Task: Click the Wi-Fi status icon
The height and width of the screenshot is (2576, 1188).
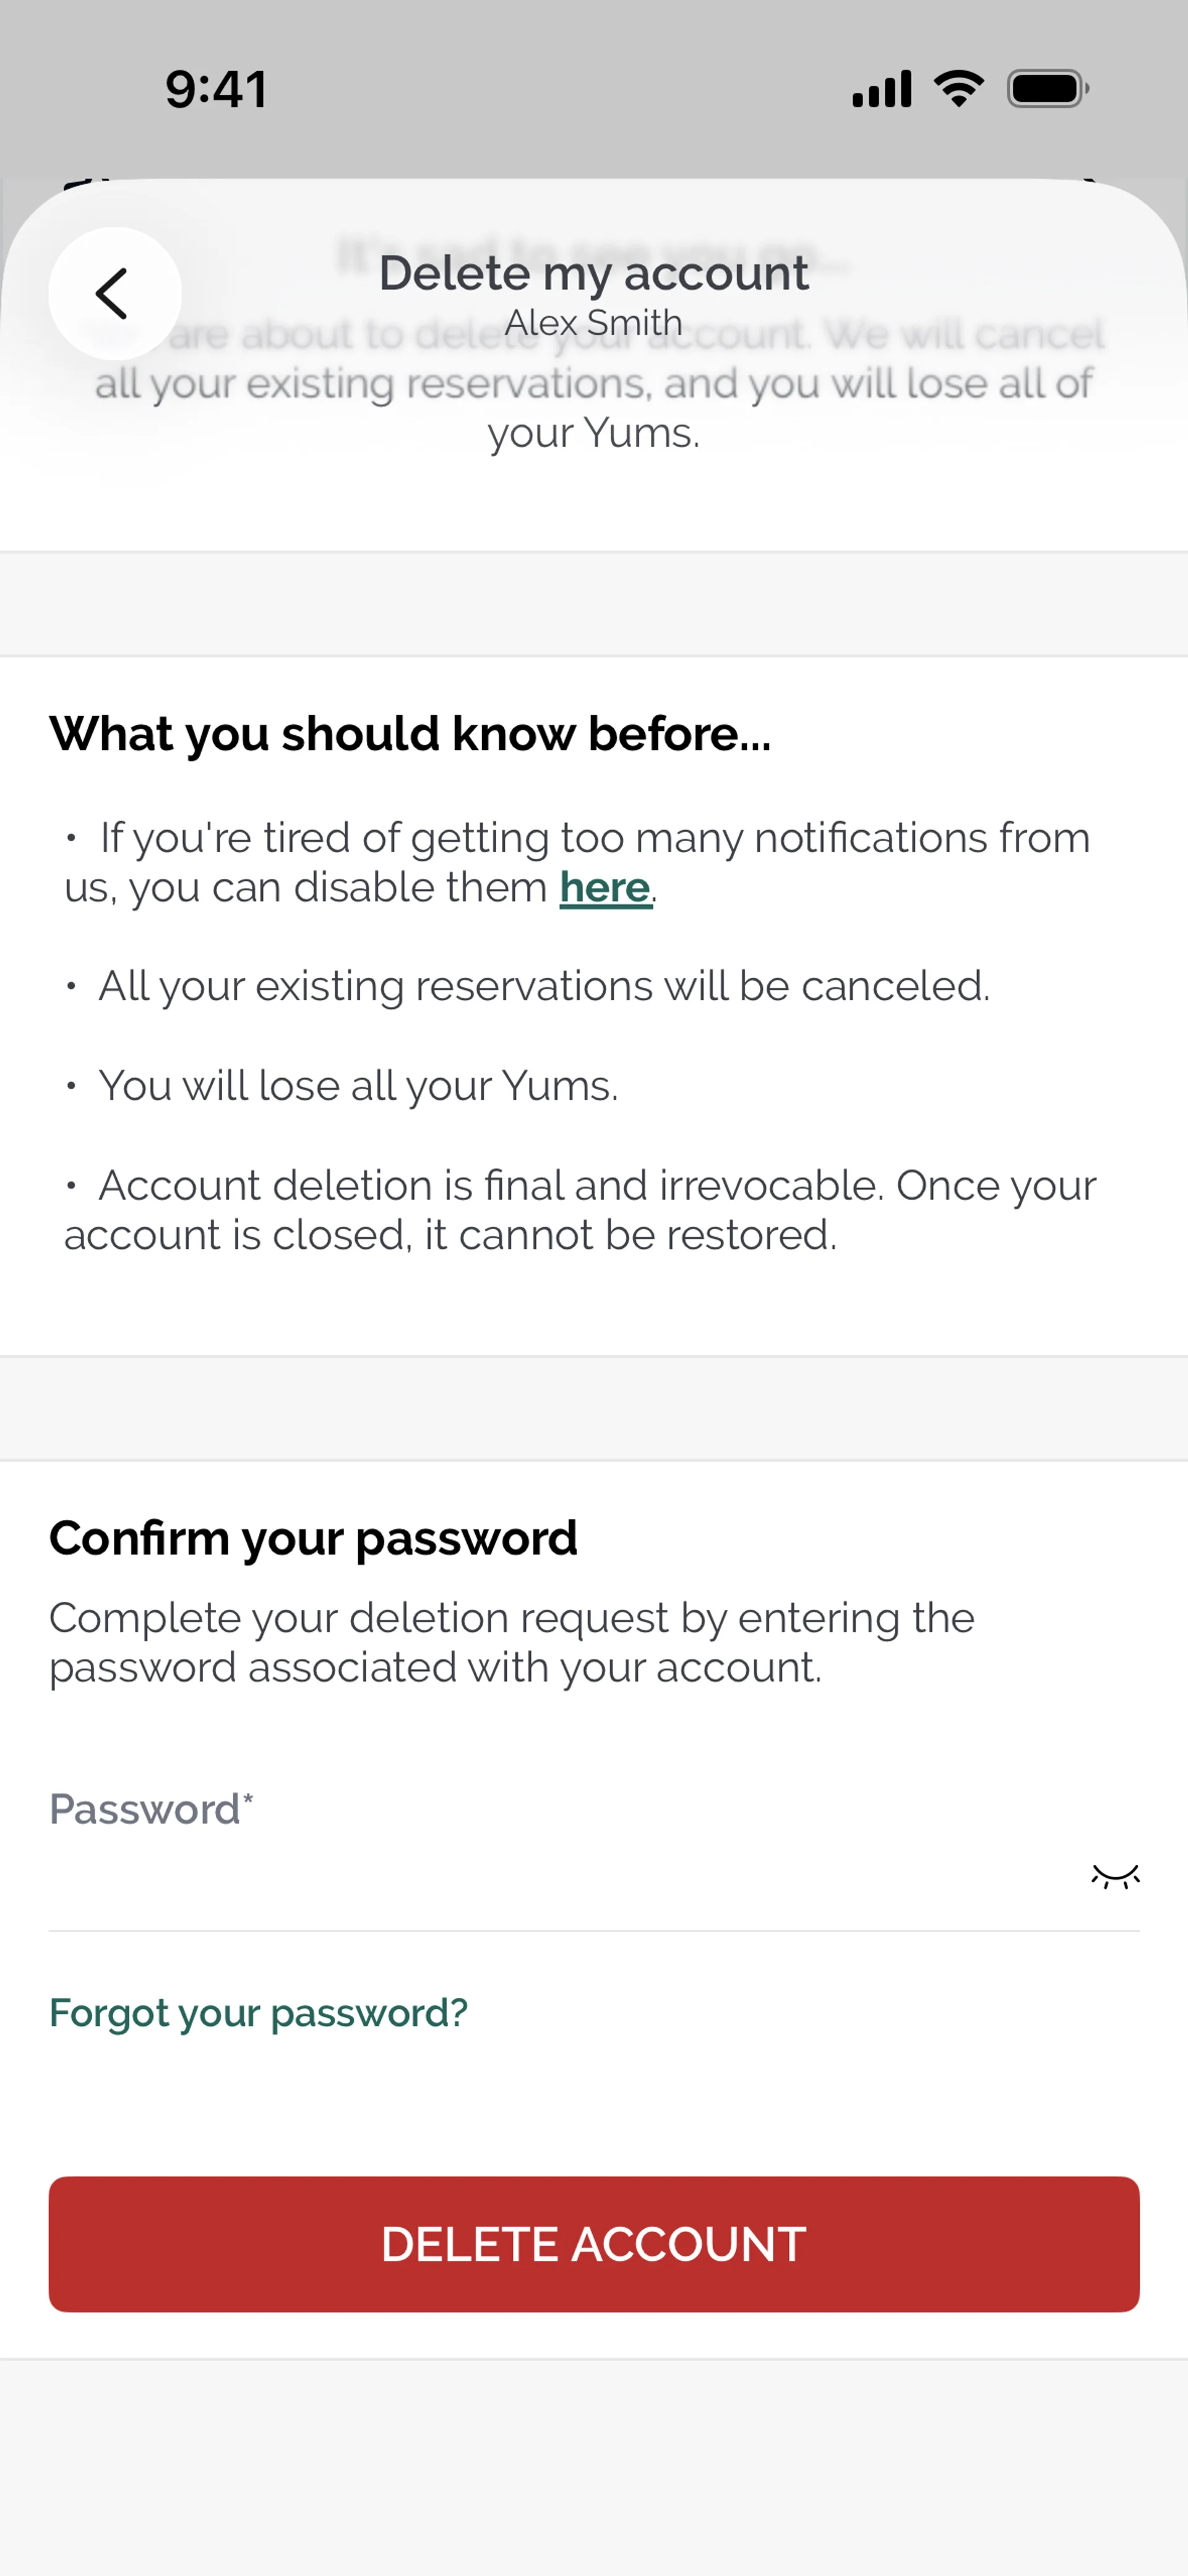Action: pyautogui.click(x=958, y=89)
